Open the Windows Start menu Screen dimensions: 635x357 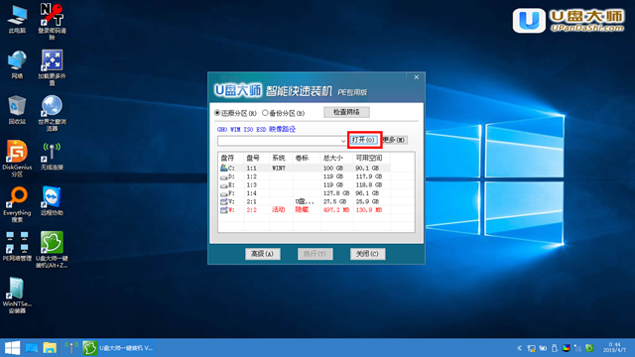[x=12, y=348]
